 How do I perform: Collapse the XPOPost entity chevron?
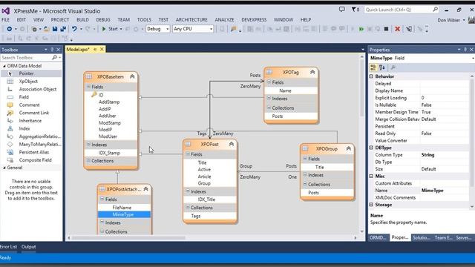pos(232,144)
